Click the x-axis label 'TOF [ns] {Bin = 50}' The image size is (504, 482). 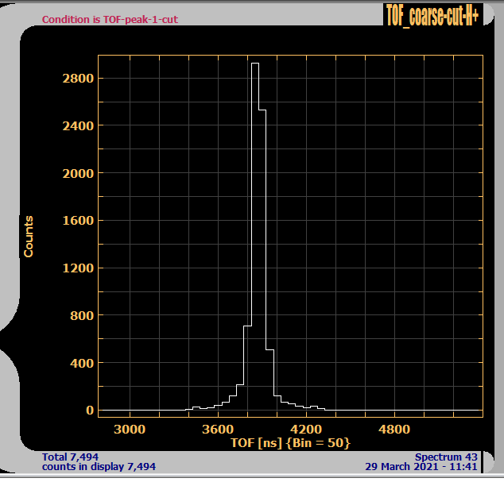click(x=290, y=443)
